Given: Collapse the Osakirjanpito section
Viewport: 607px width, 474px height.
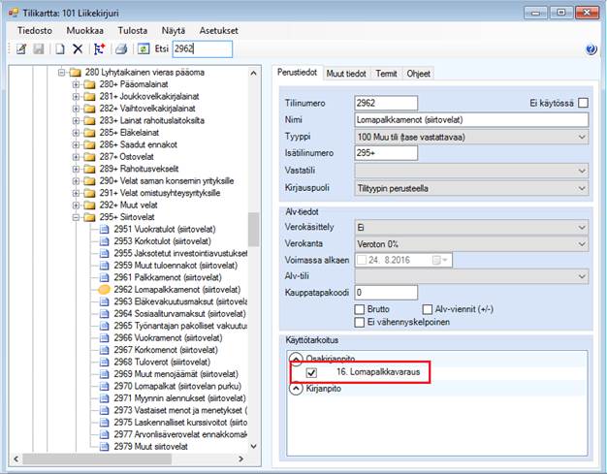Looking at the screenshot, I should point(296,359).
